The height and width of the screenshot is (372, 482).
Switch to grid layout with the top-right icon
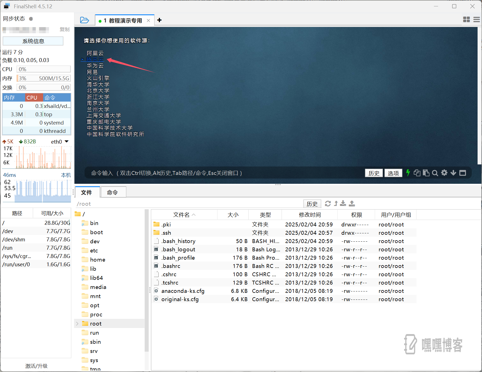(467, 20)
